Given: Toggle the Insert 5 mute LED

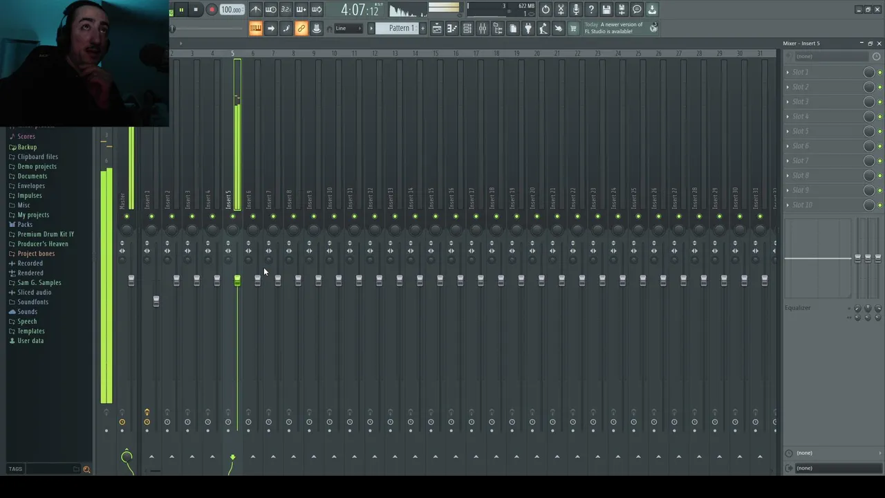Looking at the screenshot, I should [x=232, y=217].
